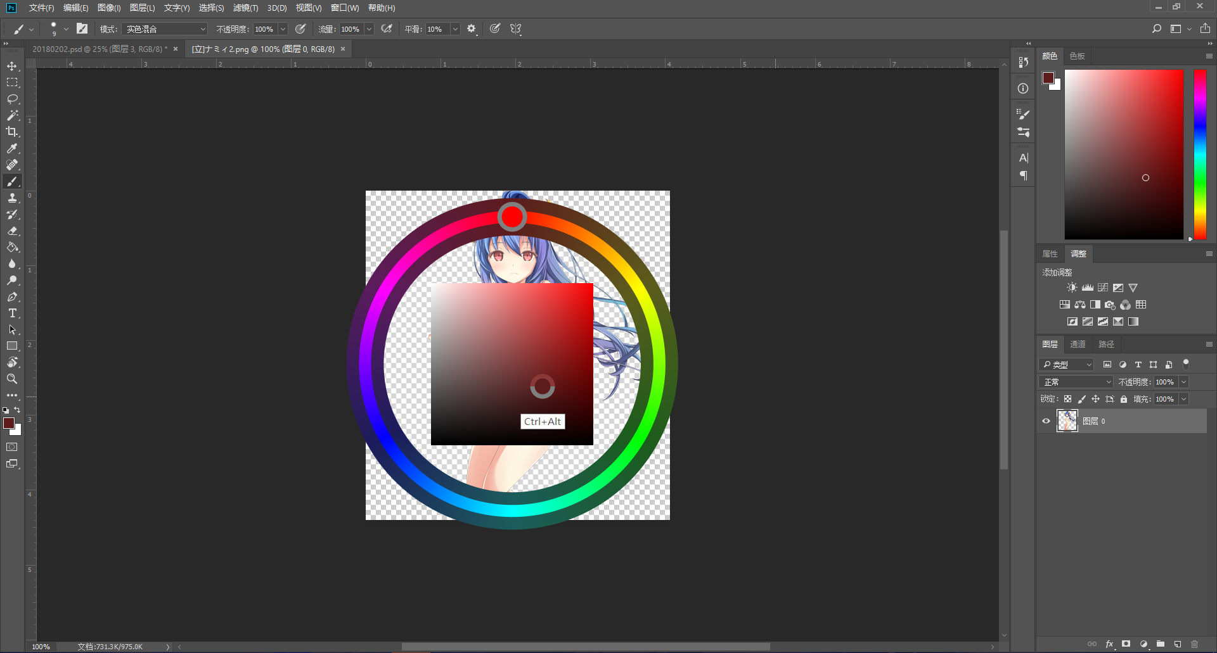Select the Pen tool
Image resolution: width=1217 pixels, height=653 pixels.
12,296
